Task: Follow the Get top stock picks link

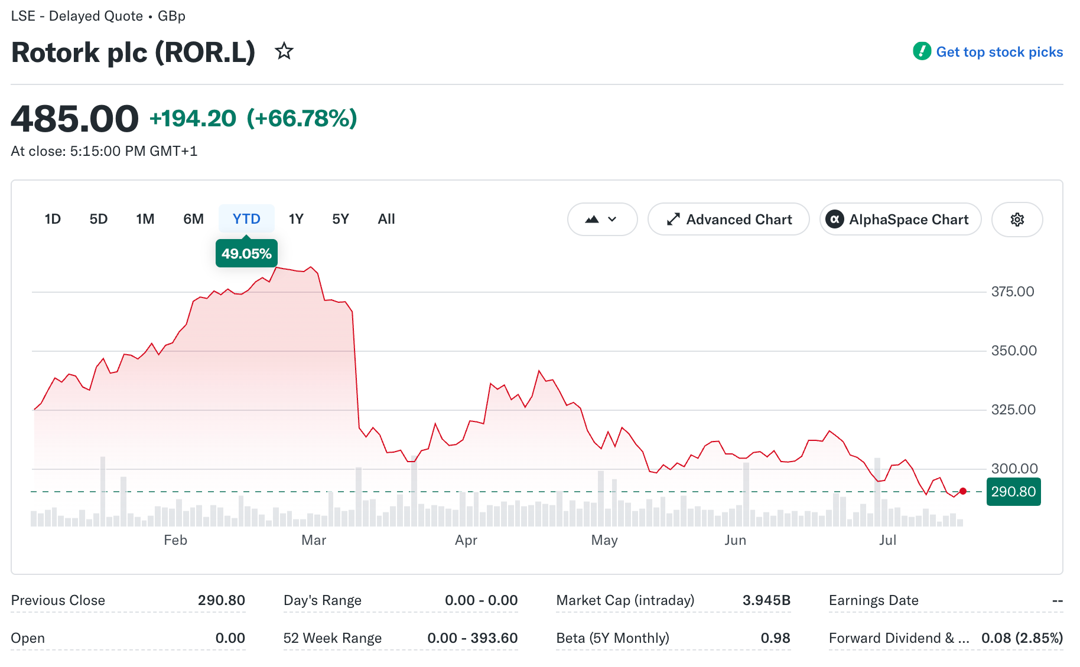Action: click(x=999, y=52)
